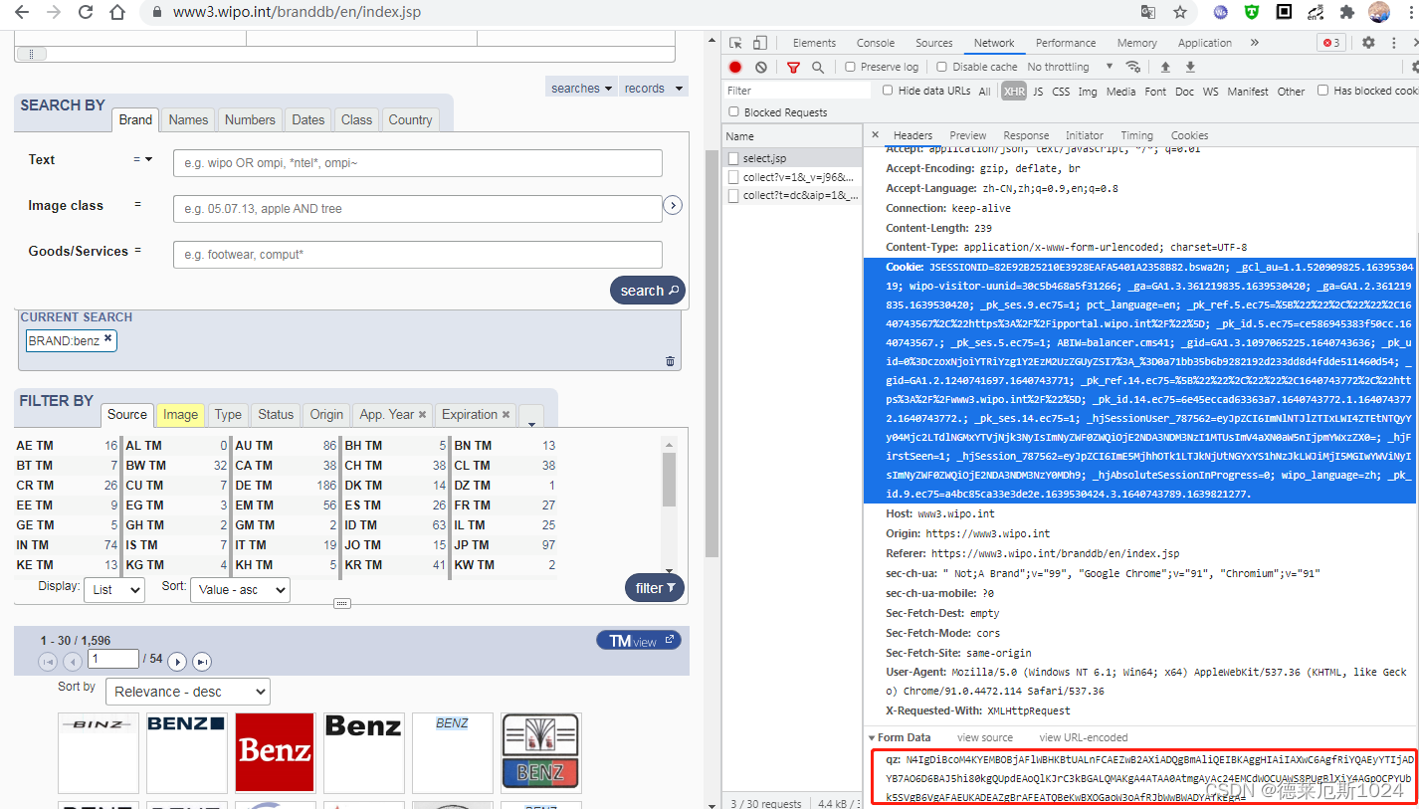Click the Text brand input field
This screenshot has height=809, width=1419.
[x=418, y=163]
